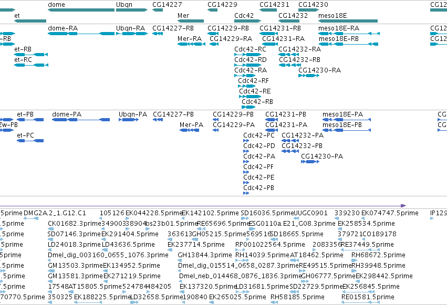Select the CG14229-RA transcript
This screenshot has width=447, height=305.
click(x=214, y=44)
